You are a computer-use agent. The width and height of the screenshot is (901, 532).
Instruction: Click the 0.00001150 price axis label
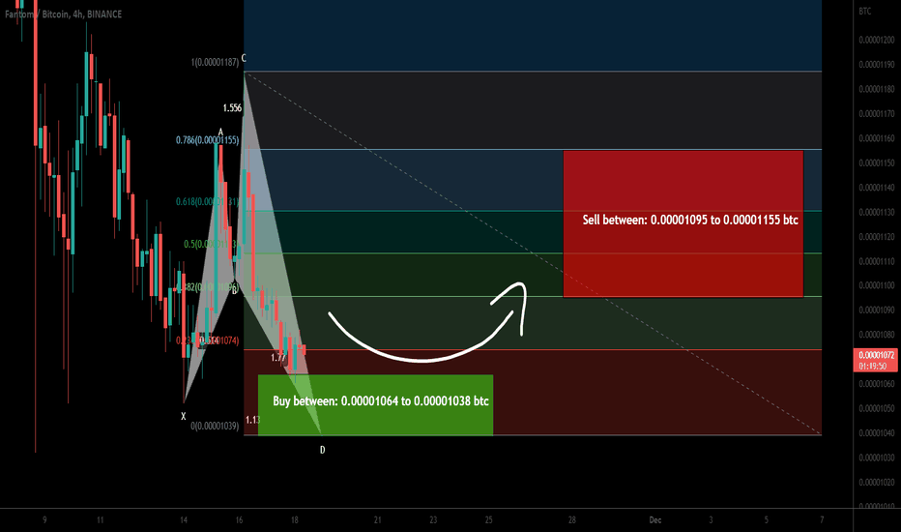coord(876,163)
